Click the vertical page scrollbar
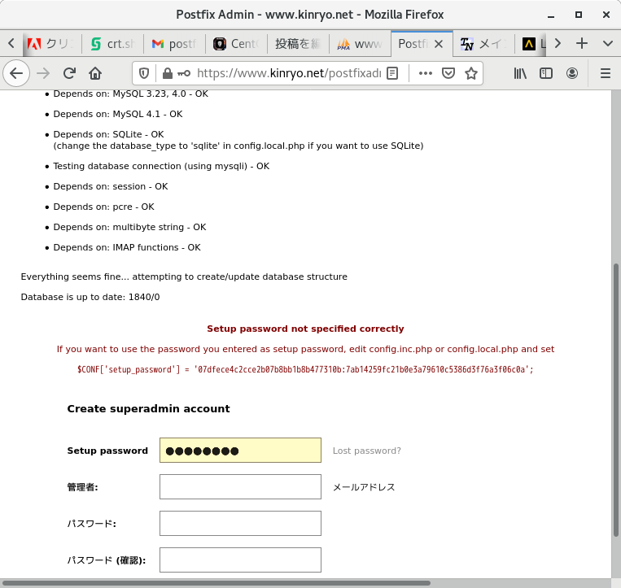The height and width of the screenshot is (588, 621). [615, 399]
